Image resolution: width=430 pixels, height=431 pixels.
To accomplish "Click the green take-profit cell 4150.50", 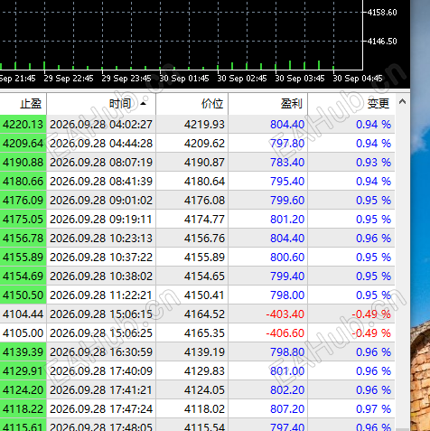I will tap(23, 295).
